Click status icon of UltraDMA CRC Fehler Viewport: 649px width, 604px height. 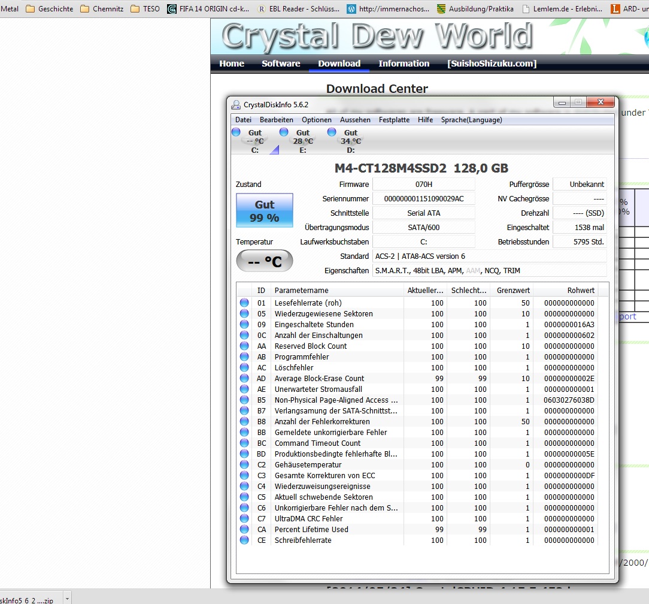pos(244,519)
